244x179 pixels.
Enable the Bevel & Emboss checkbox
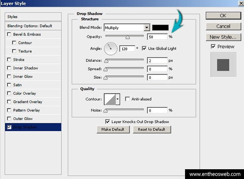click(9, 35)
